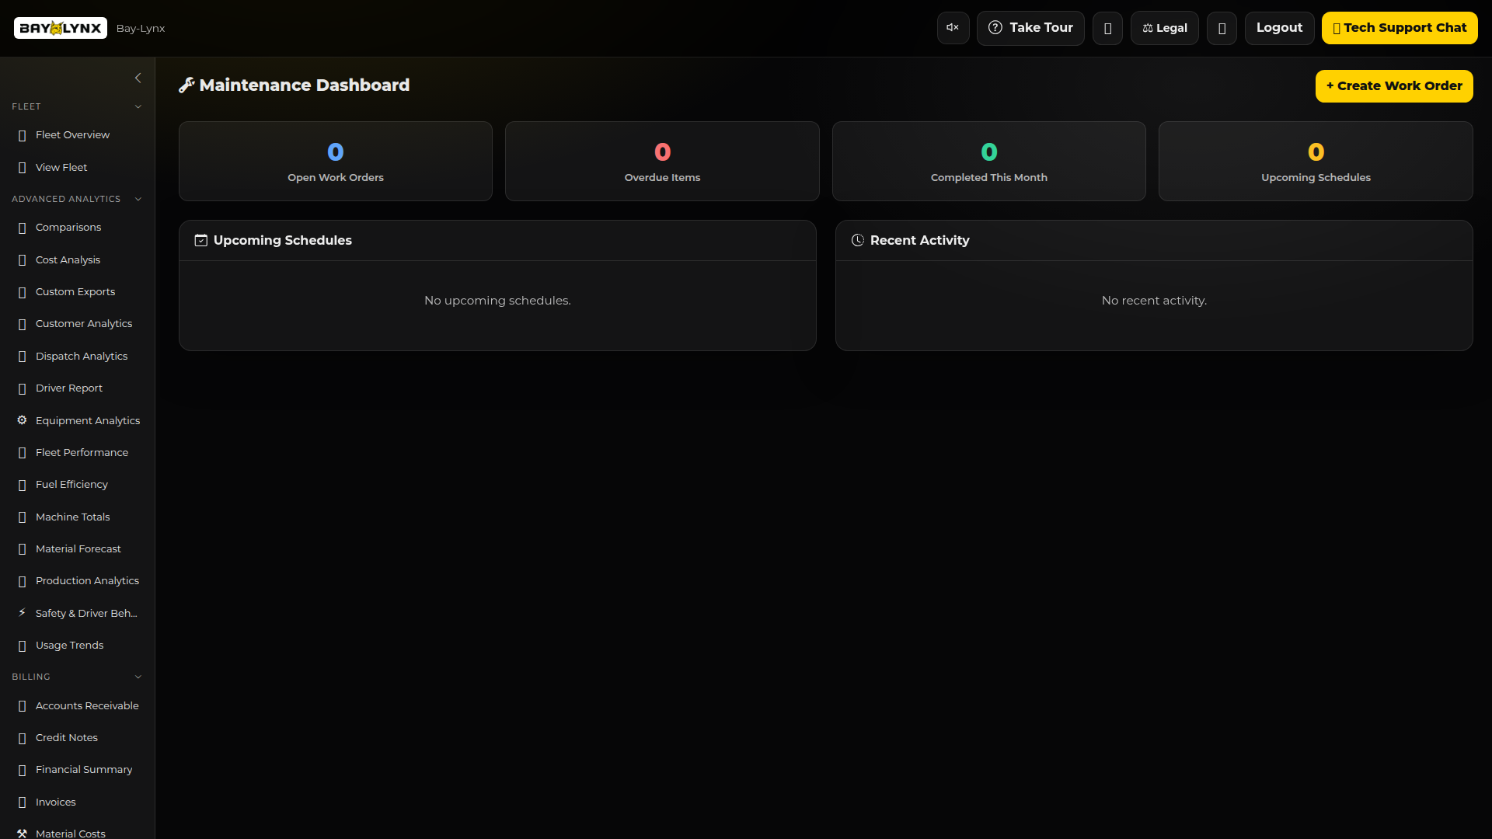This screenshot has width=1492, height=839.
Task: Open the Tech Support Chat
Action: 1400,27
